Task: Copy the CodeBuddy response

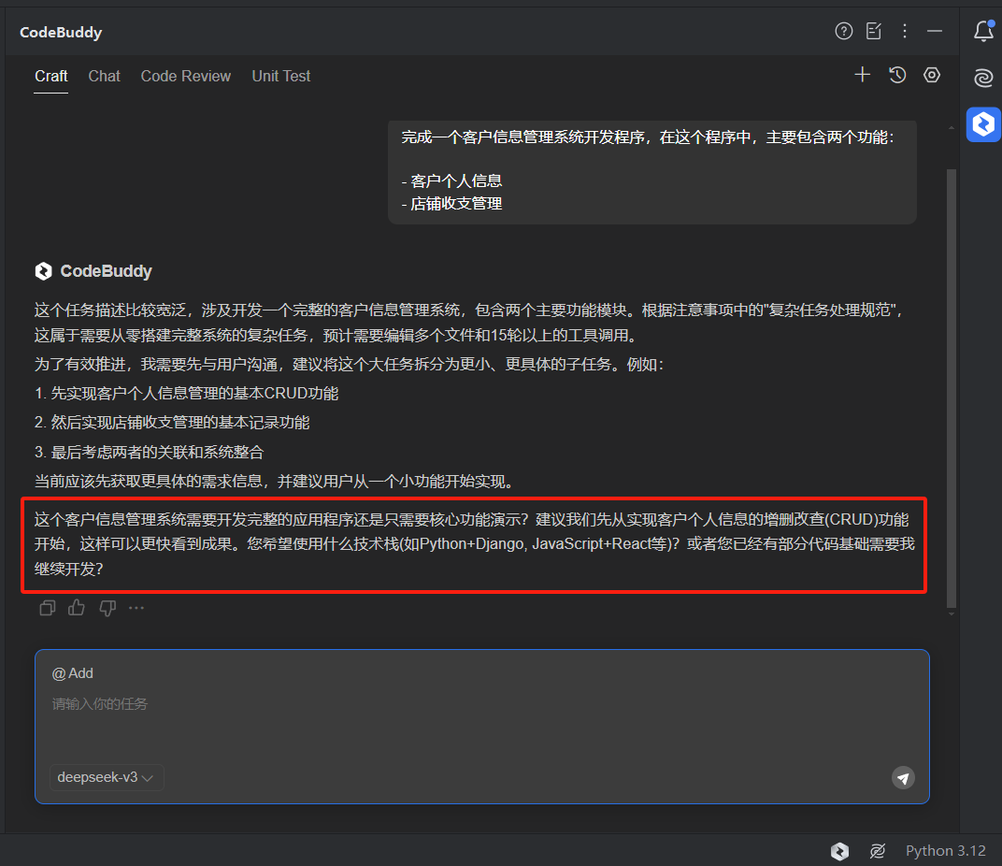Action: 48,608
